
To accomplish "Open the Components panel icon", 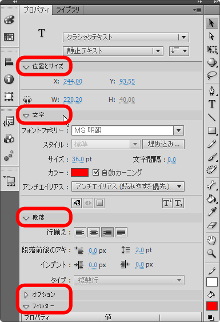I will coord(9,138).
